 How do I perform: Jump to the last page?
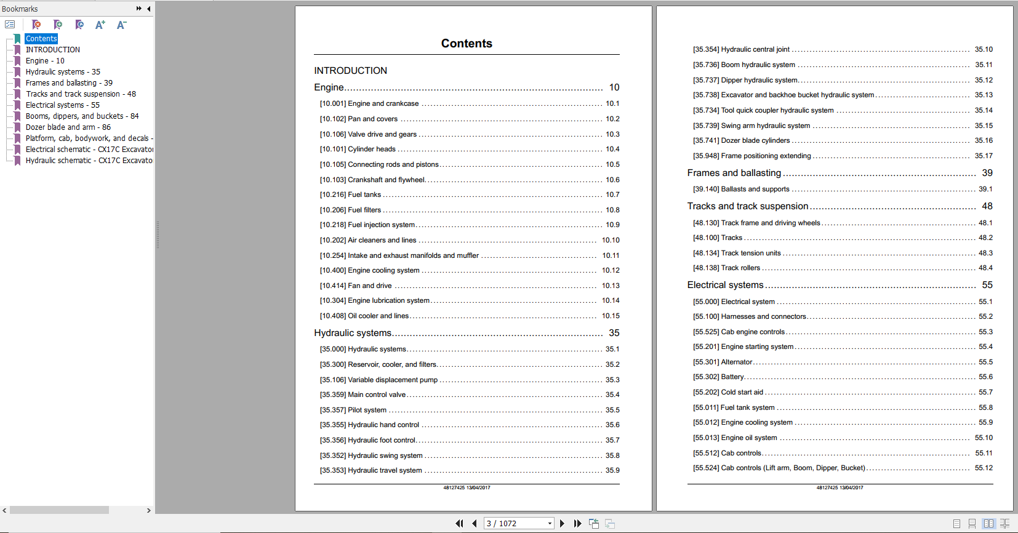click(577, 523)
